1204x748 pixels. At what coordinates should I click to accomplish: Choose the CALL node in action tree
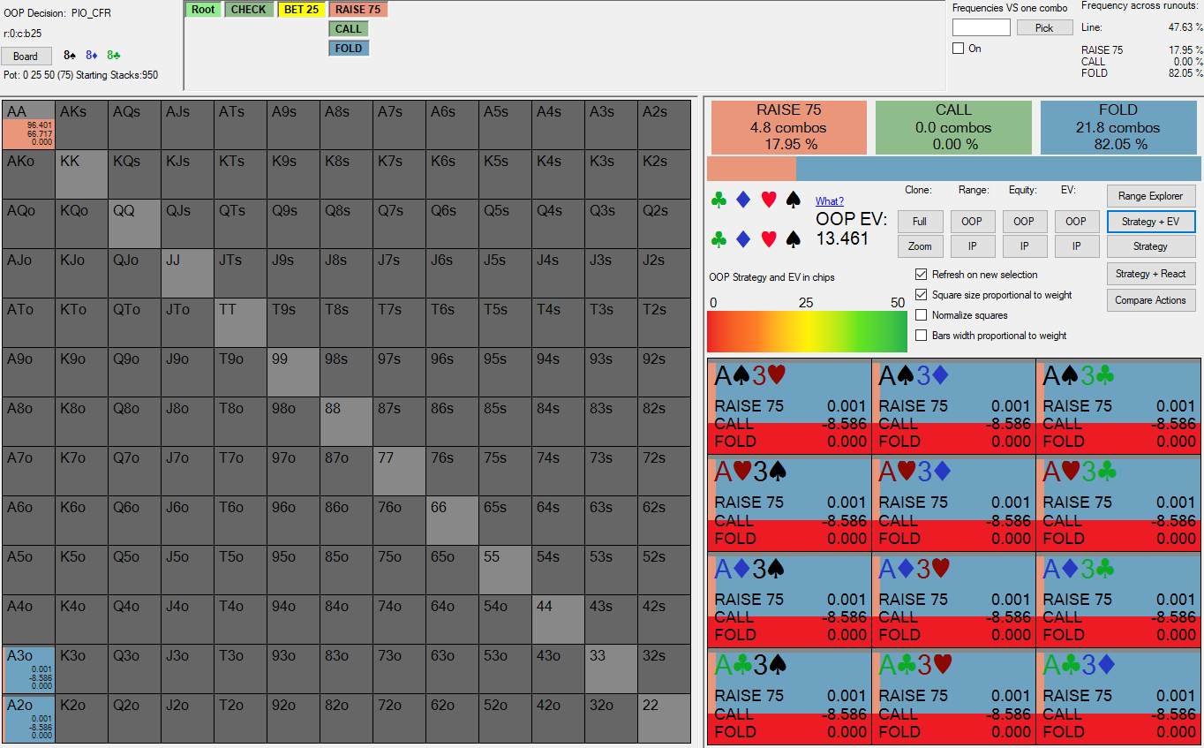coord(349,29)
